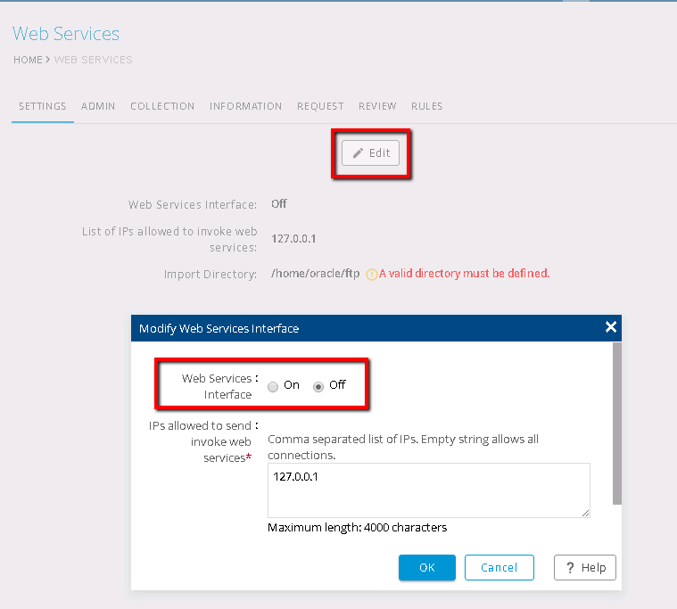Open Help with the question mark button
Viewport: 677px width, 609px height.
pos(584,567)
